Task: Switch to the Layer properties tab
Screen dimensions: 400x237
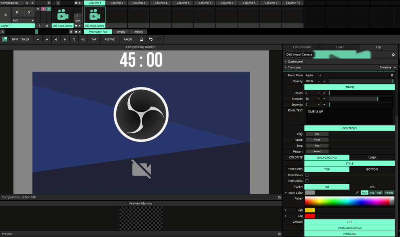Action: click(x=340, y=47)
